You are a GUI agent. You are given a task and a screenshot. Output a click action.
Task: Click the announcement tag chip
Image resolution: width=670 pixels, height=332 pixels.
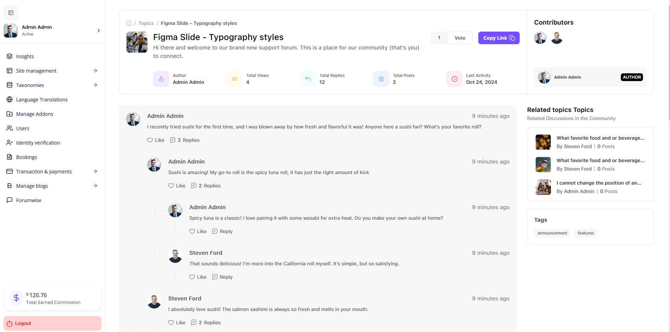coord(552,233)
